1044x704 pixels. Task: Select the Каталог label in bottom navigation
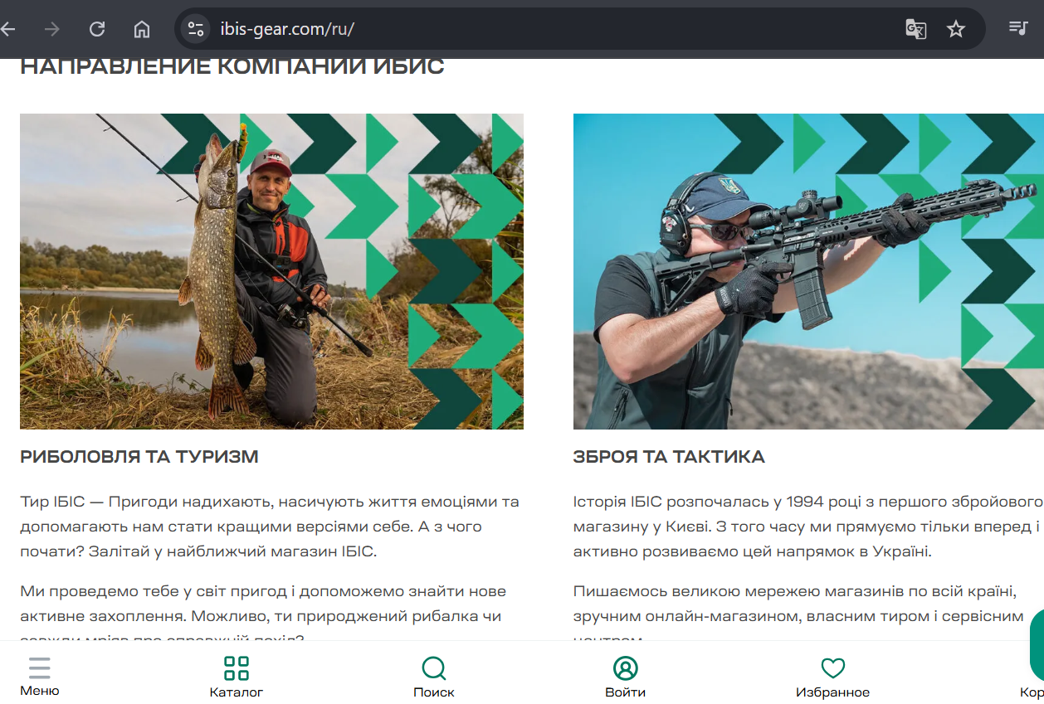237,692
